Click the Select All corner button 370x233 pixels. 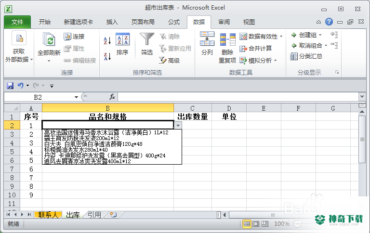point(12,108)
